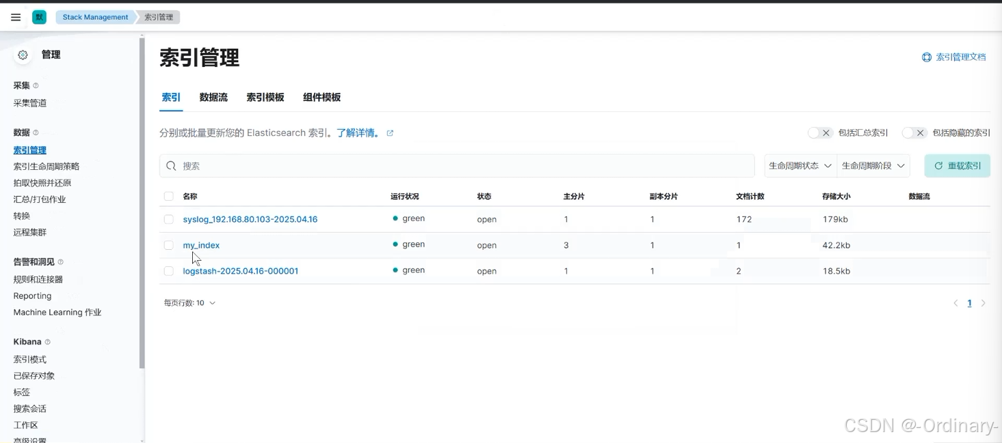The width and height of the screenshot is (1002, 443).
Task: Click the search magnifier icon
Action: pyautogui.click(x=172, y=166)
